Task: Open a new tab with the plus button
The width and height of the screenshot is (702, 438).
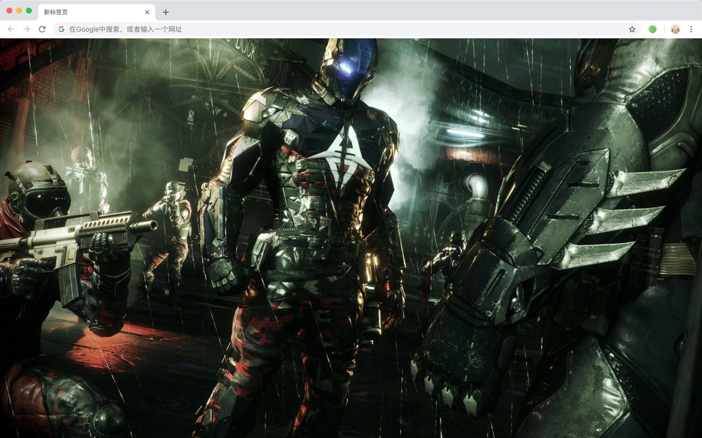Action: 166,12
